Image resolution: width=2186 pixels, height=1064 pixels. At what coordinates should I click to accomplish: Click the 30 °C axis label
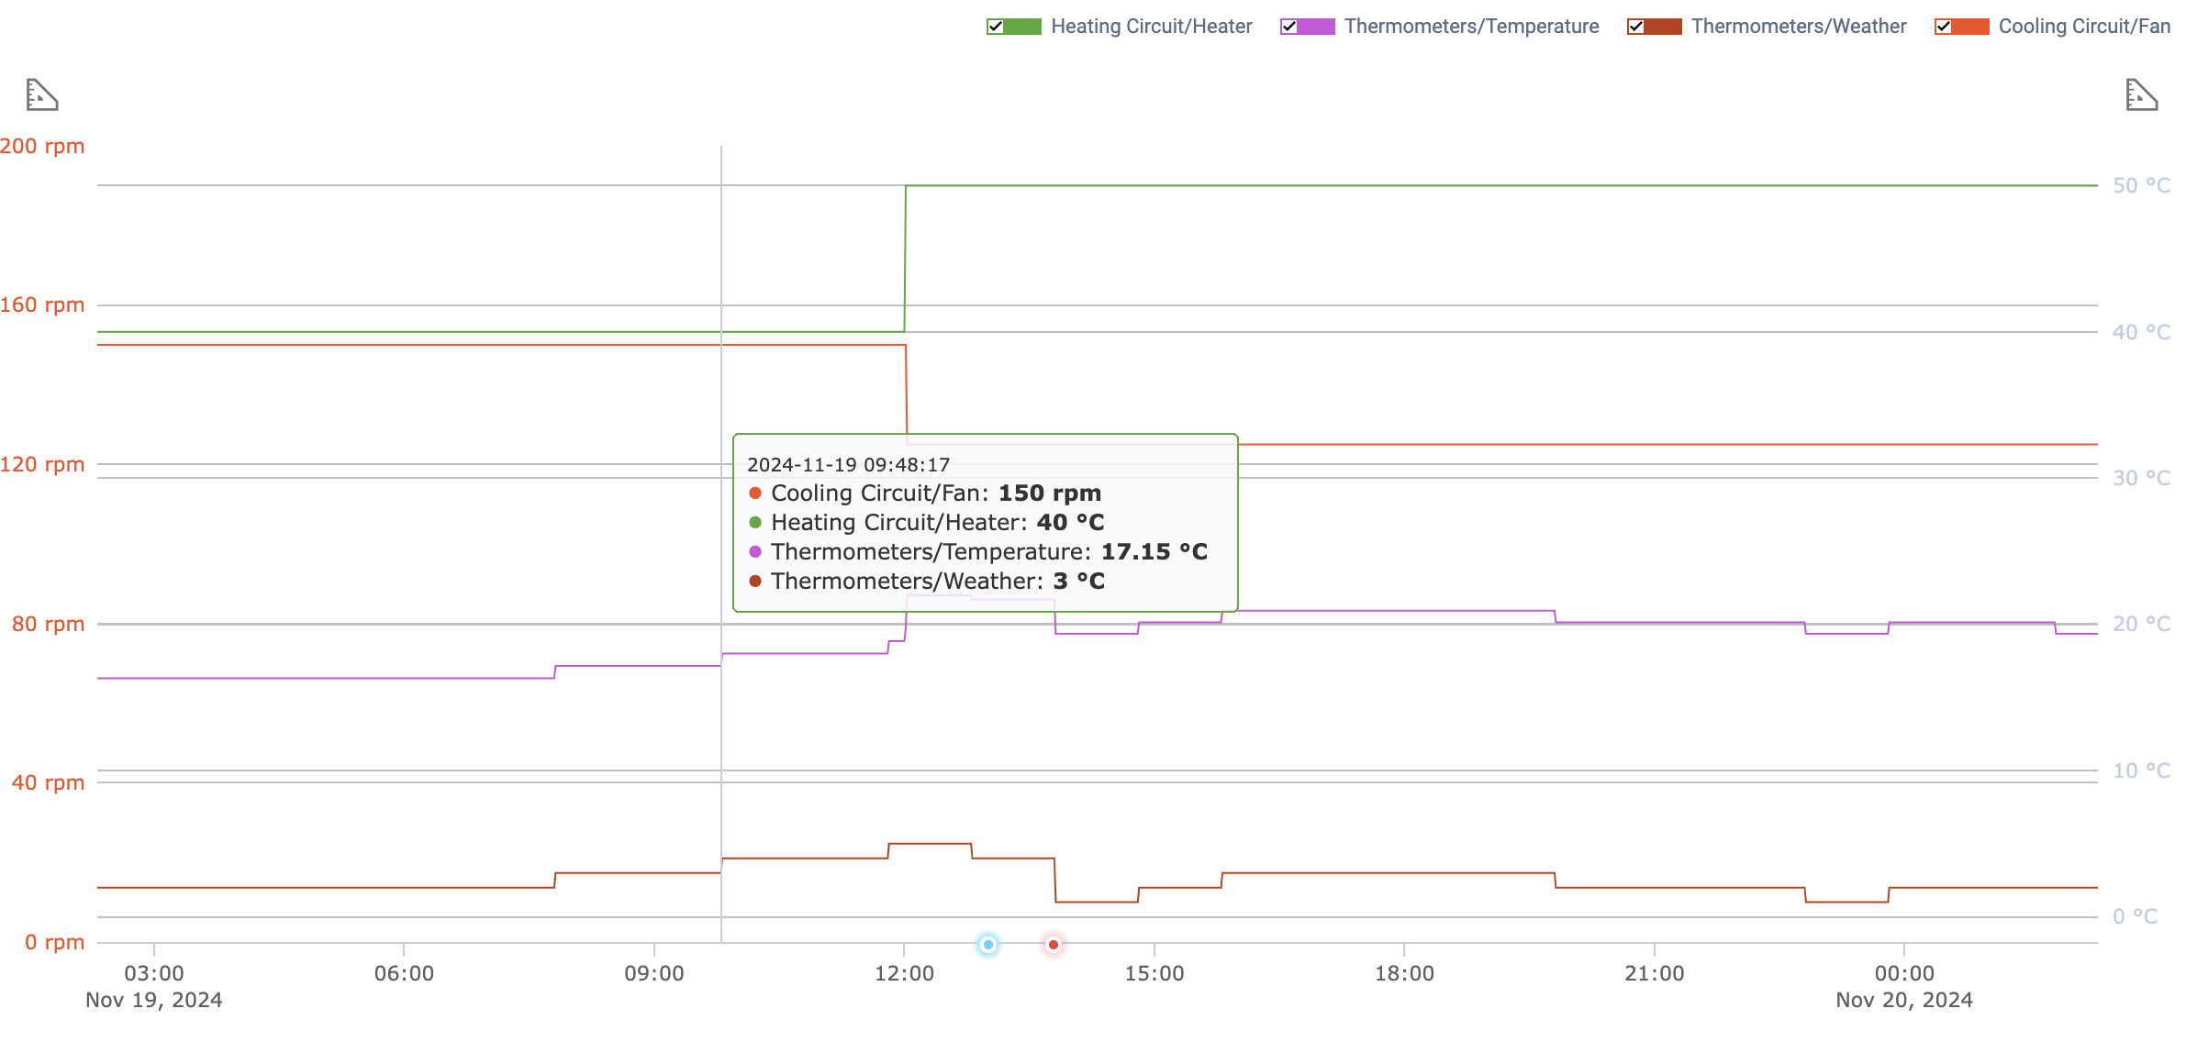[x=2141, y=478]
